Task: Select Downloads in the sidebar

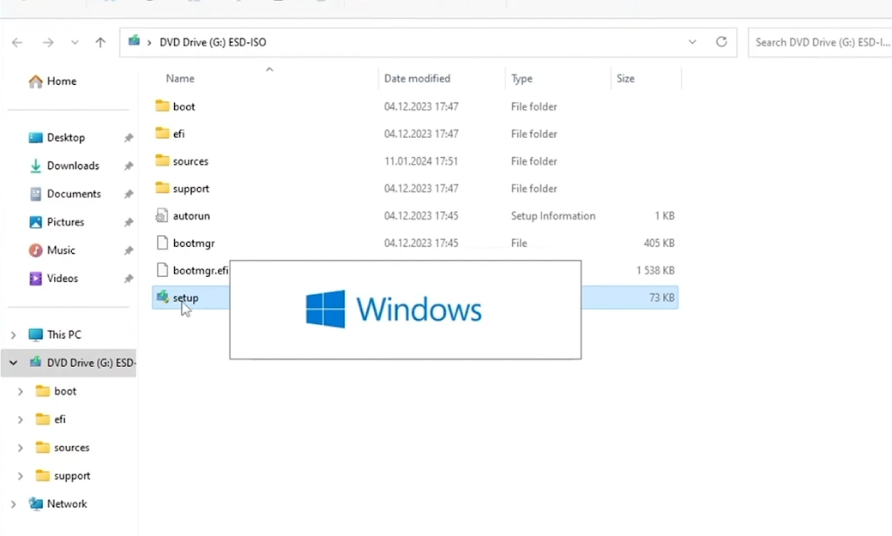Action: tap(74, 166)
